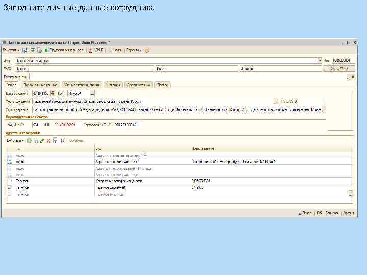Click the document-copy icon before Трудовая деятельность

[x=39, y=50]
